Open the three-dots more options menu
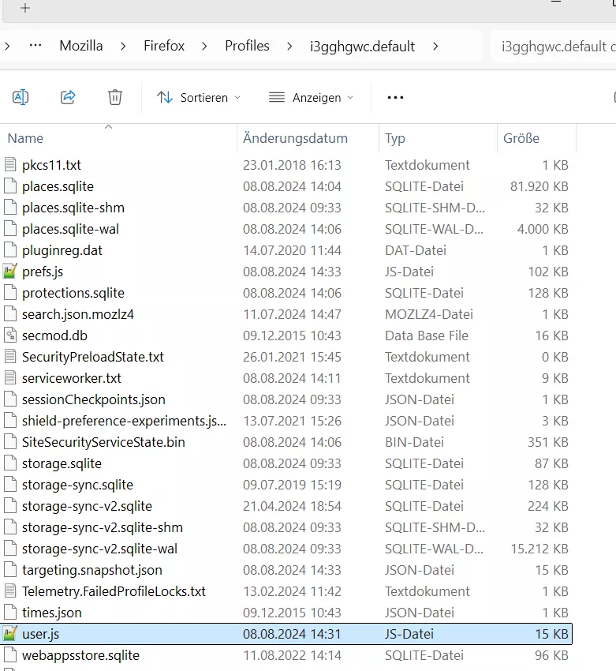 [395, 98]
